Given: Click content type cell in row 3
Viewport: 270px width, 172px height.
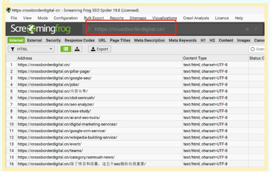Looking at the screenshot, I should pyautogui.click(x=215, y=78).
